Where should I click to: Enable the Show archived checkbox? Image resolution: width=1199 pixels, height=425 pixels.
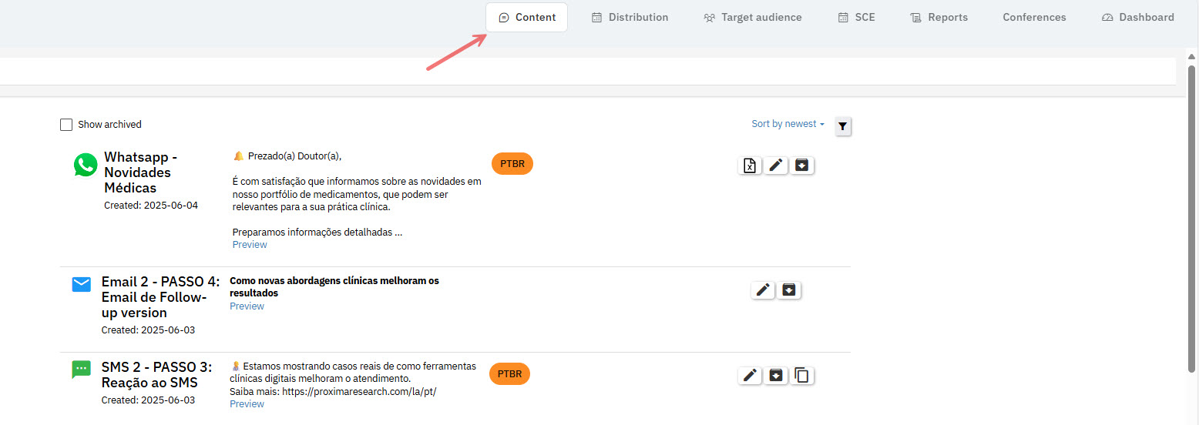66,125
